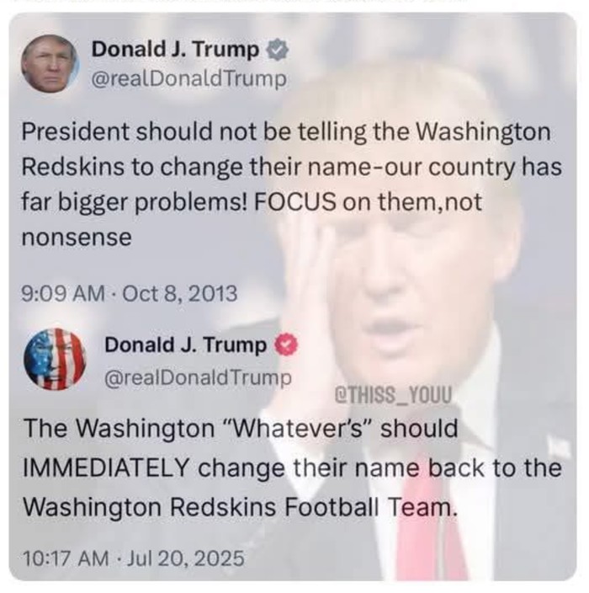Open the flag-painted profile avatar

point(55,360)
